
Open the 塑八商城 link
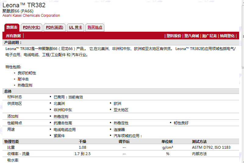click(192, 36)
